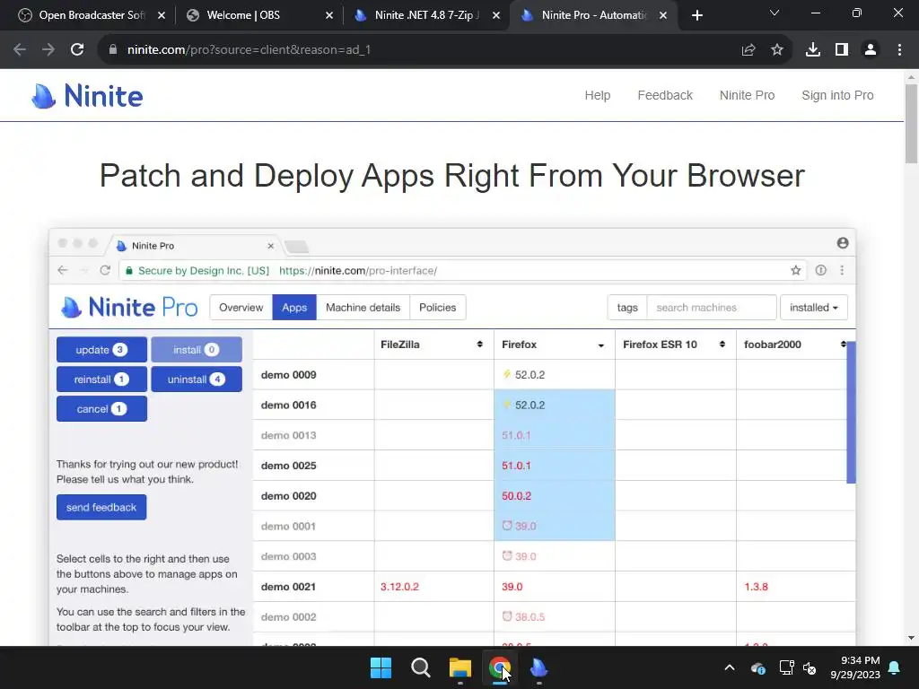The image size is (919, 689).
Task: Click the Ninite logo
Action: [87, 96]
